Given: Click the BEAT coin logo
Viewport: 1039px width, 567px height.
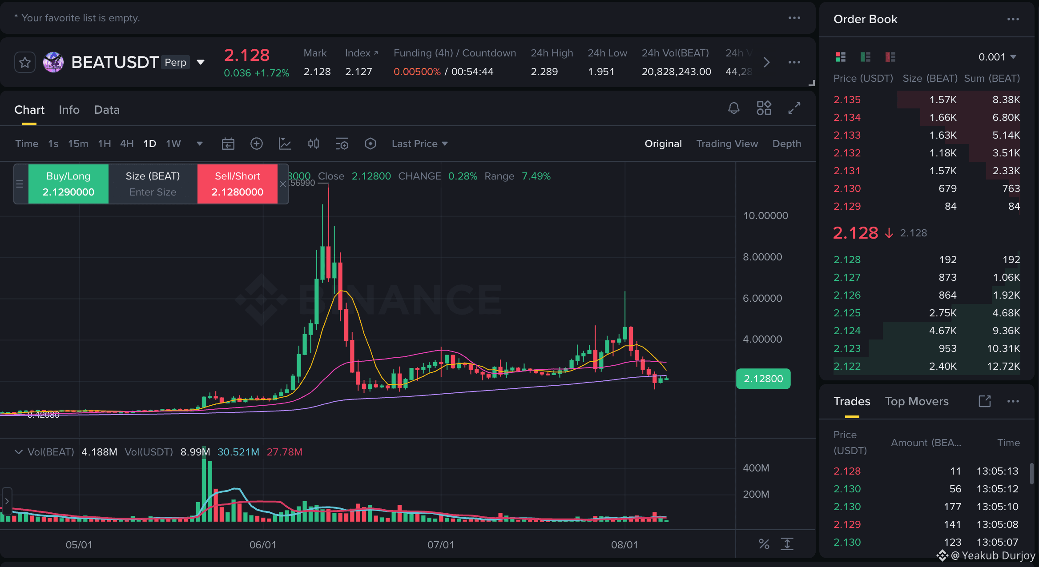Looking at the screenshot, I should point(53,62).
